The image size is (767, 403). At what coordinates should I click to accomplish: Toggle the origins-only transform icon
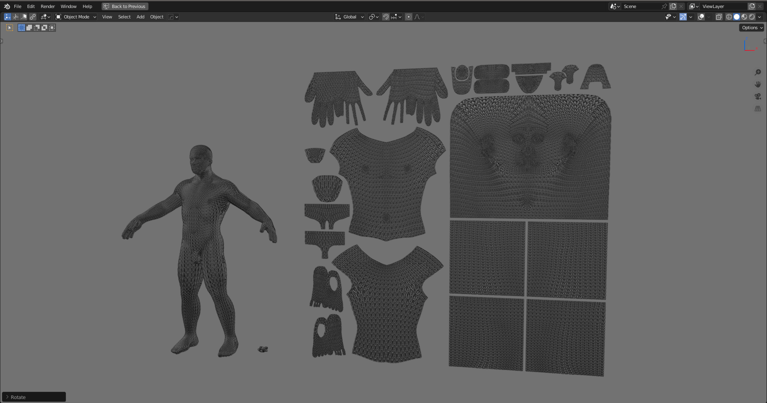16,17
